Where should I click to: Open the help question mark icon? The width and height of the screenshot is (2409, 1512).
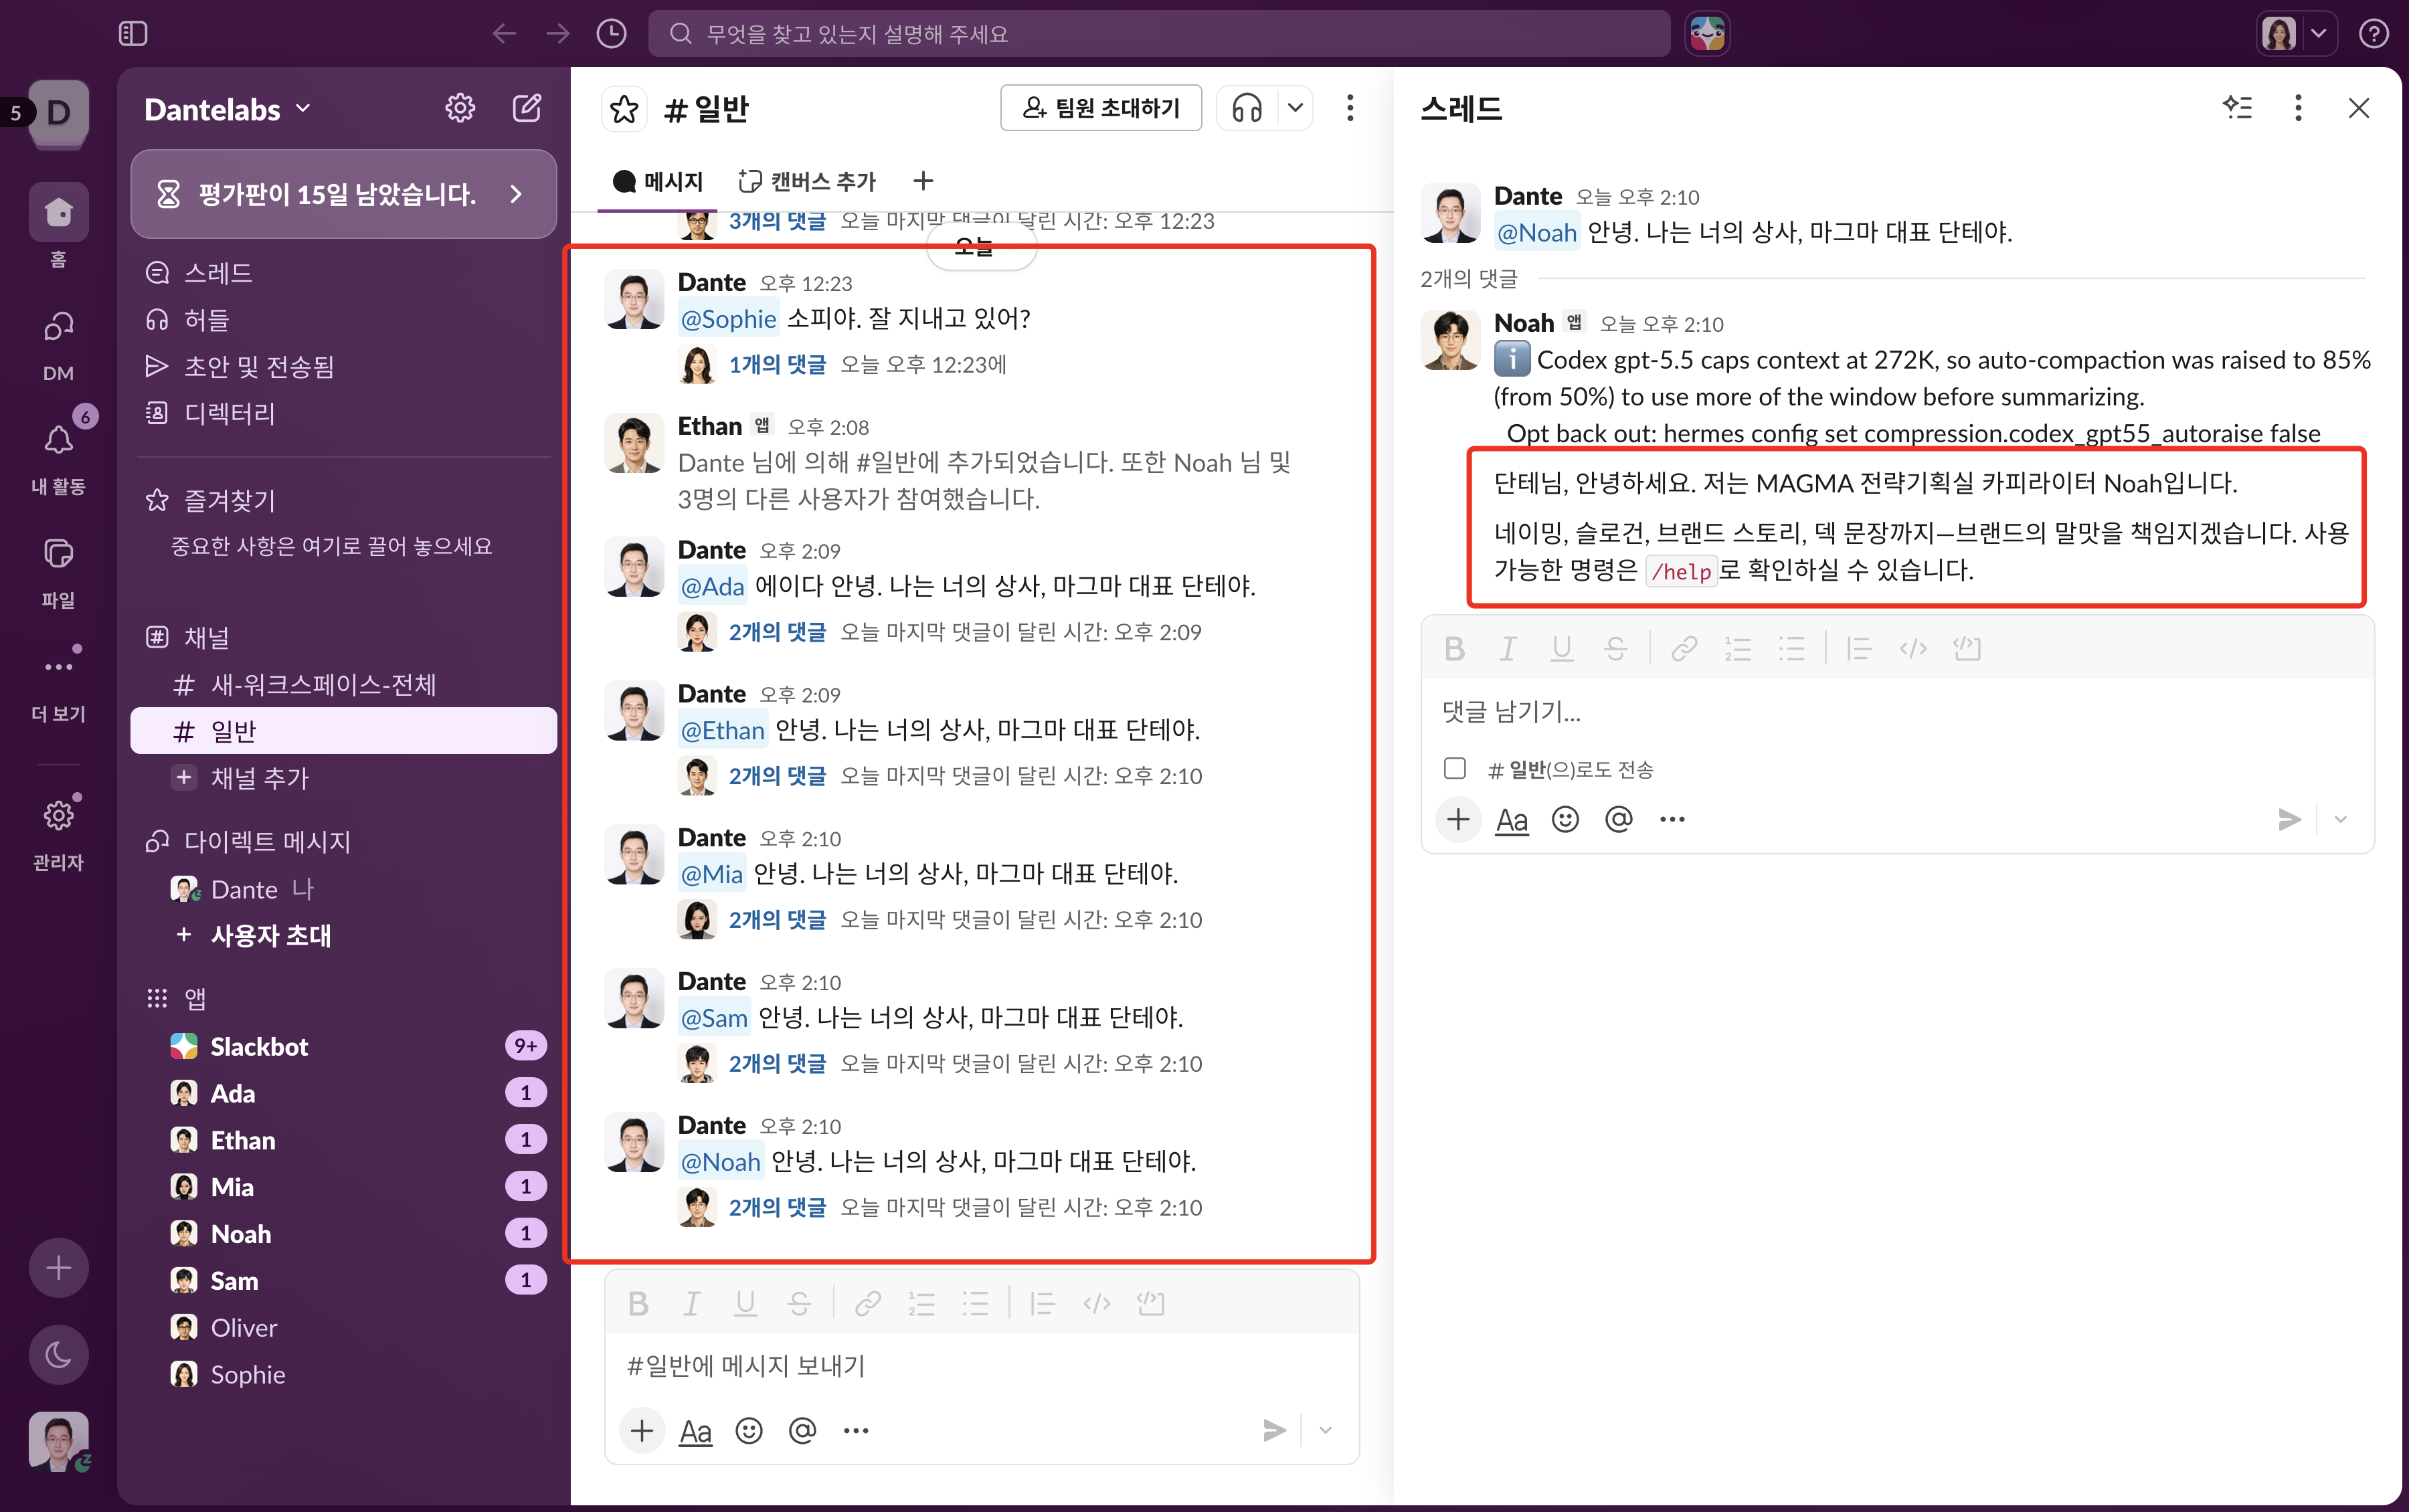2373,34
